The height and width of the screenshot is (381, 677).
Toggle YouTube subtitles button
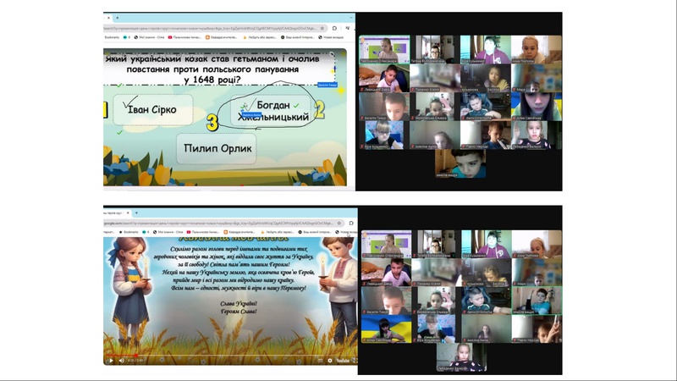321,361
